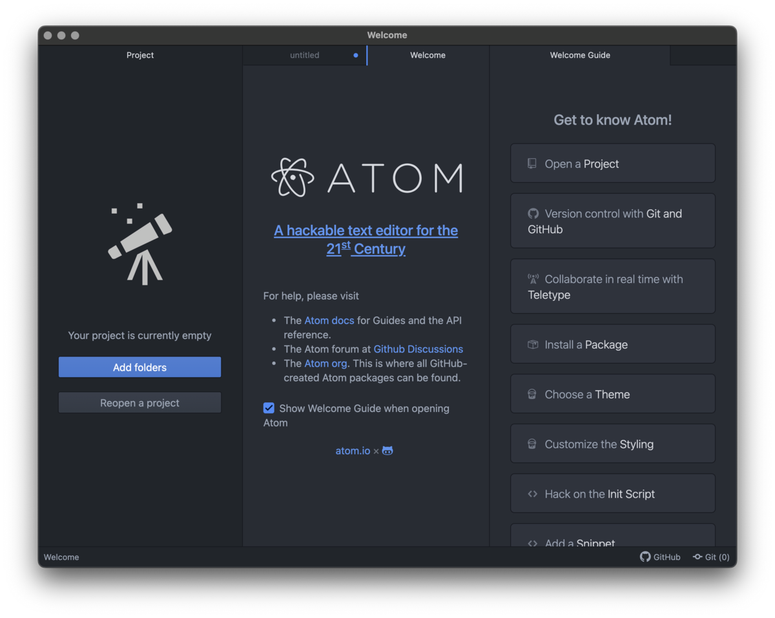Click 'A hackable text editor' headline link
Image resolution: width=775 pixels, height=618 pixels.
coord(366,239)
